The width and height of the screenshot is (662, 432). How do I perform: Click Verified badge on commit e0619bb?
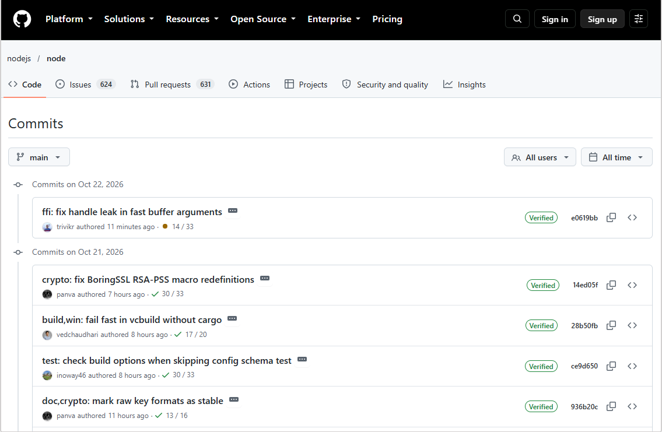(541, 217)
